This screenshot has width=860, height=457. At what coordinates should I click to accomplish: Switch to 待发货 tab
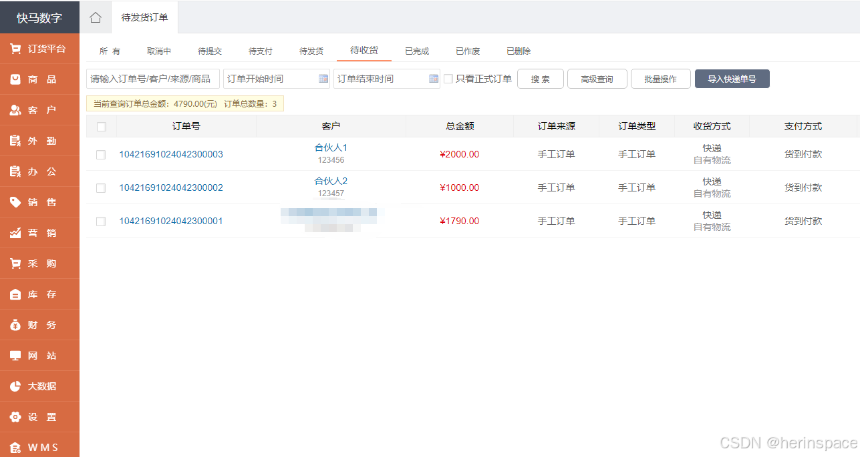coord(311,51)
